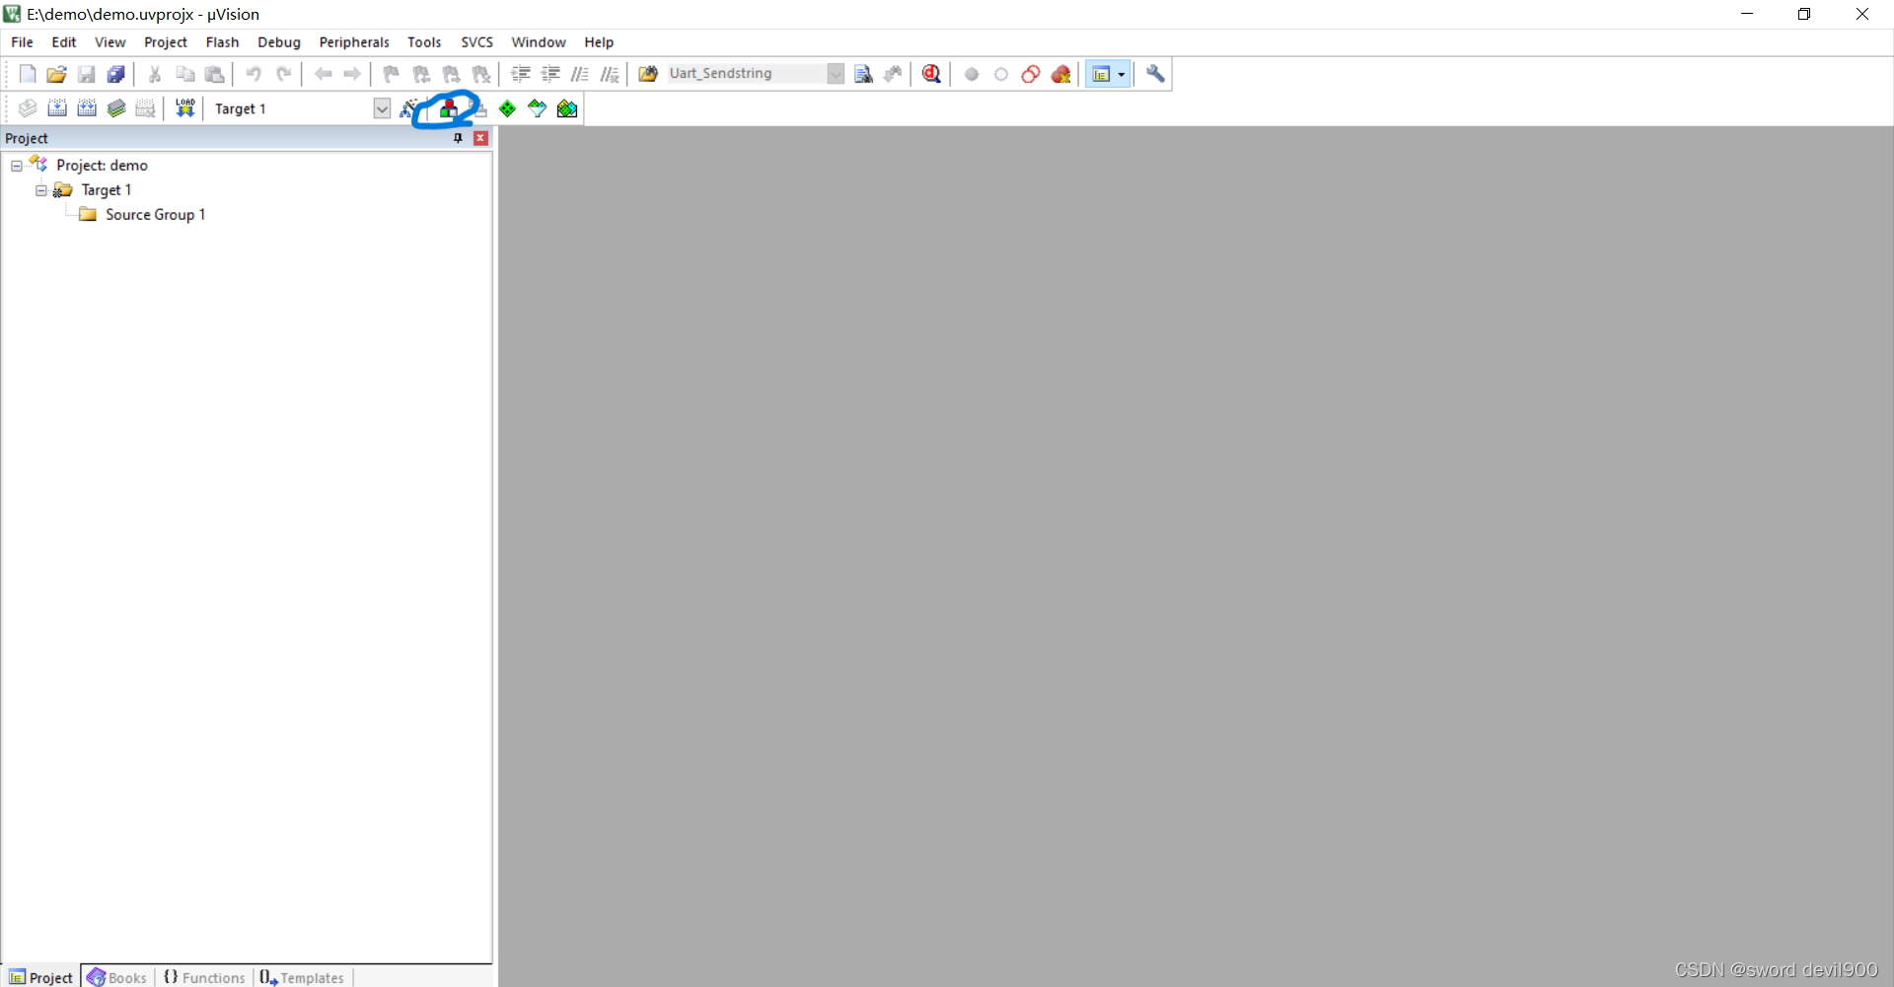The image size is (1894, 987).
Task: Select Project: demo root item
Action: (102, 166)
